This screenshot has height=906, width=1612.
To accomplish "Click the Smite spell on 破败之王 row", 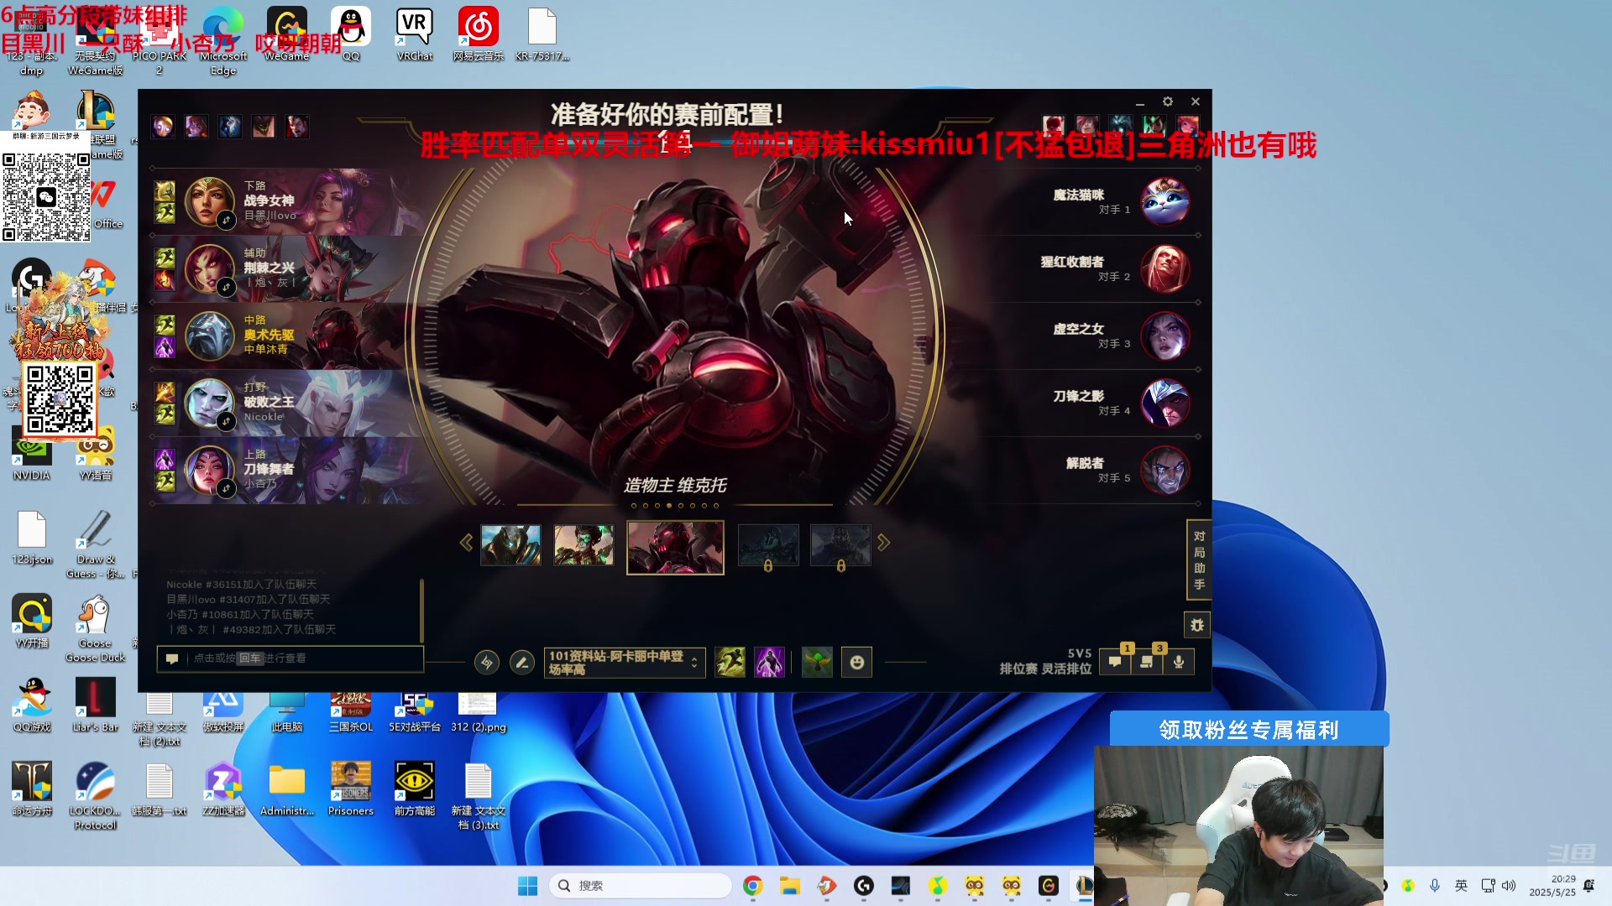I will (165, 392).
